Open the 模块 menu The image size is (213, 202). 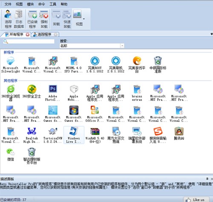[x=30, y=4]
